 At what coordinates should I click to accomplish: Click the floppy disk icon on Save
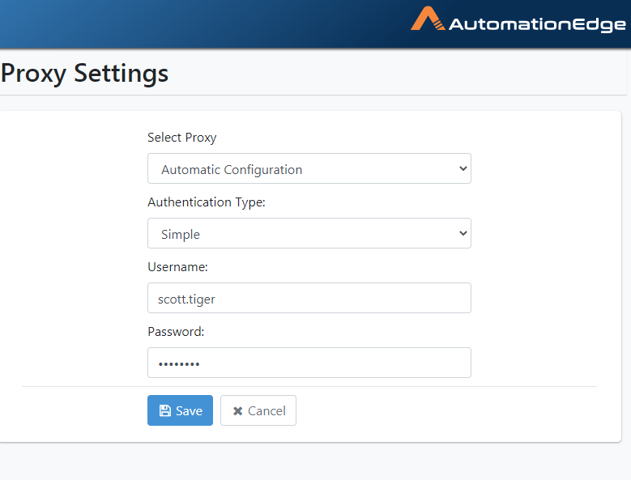pyautogui.click(x=165, y=410)
